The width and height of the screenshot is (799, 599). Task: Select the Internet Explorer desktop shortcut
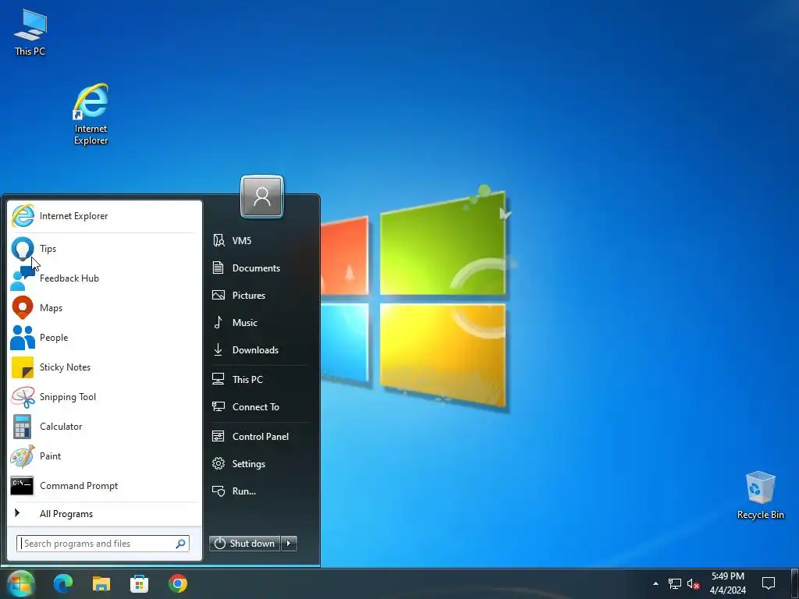click(91, 115)
